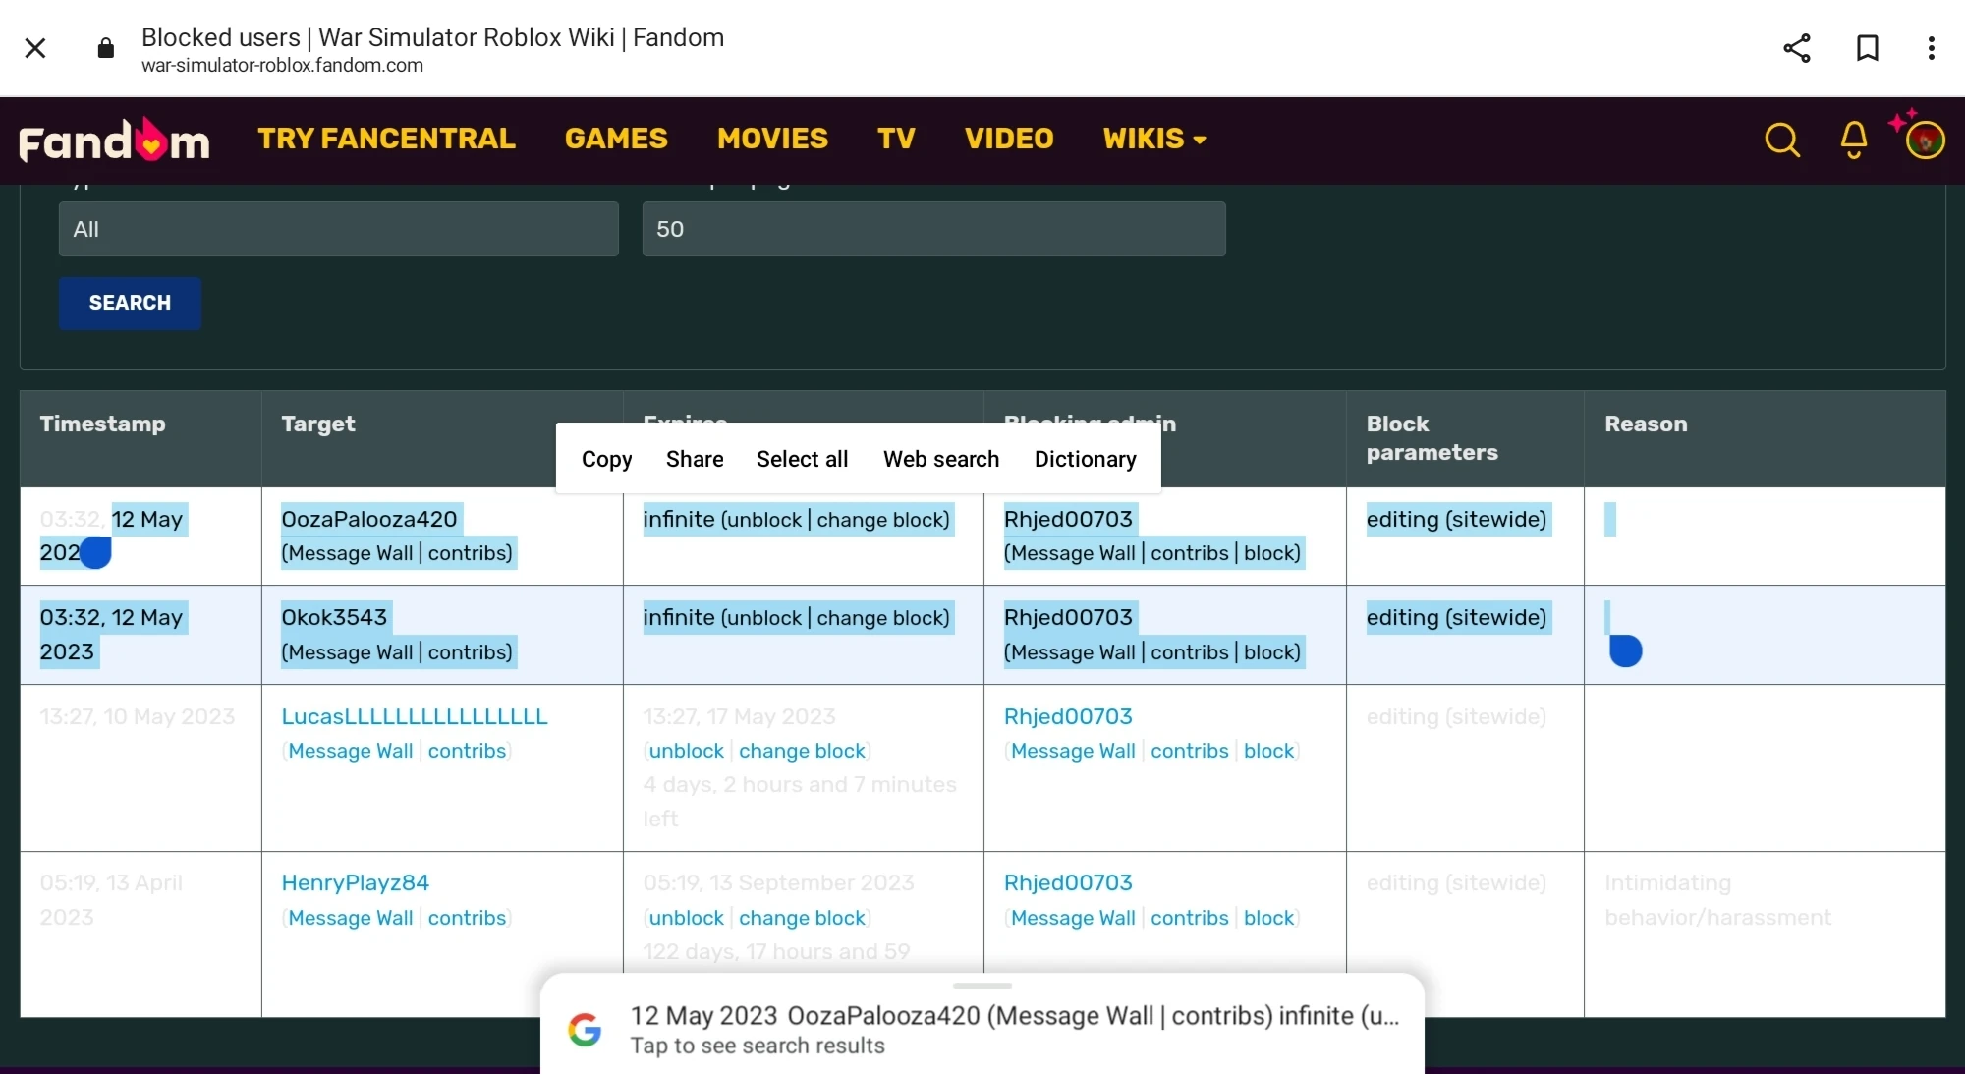Choose Web search in selection menu
Image resolution: width=1965 pixels, height=1074 pixels.
(940, 459)
